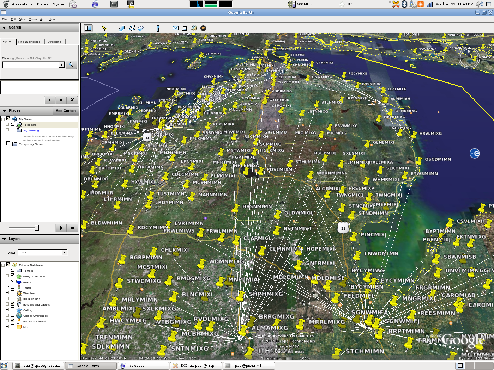Click the My Places globe icon

pos(15,119)
